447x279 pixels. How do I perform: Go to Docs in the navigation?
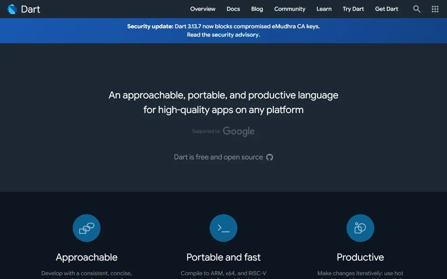(233, 9)
